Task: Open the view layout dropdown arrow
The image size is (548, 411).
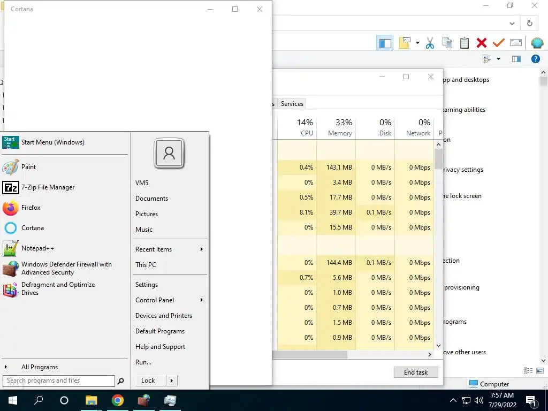Action: point(498,59)
